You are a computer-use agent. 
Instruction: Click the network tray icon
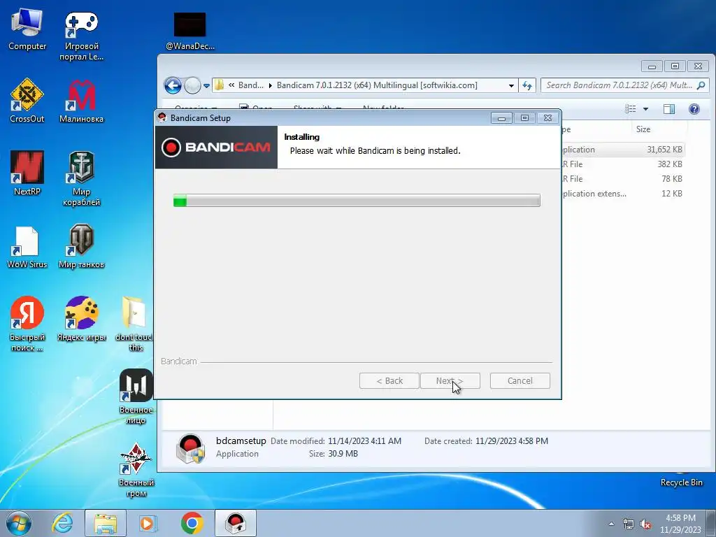tap(629, 524)
